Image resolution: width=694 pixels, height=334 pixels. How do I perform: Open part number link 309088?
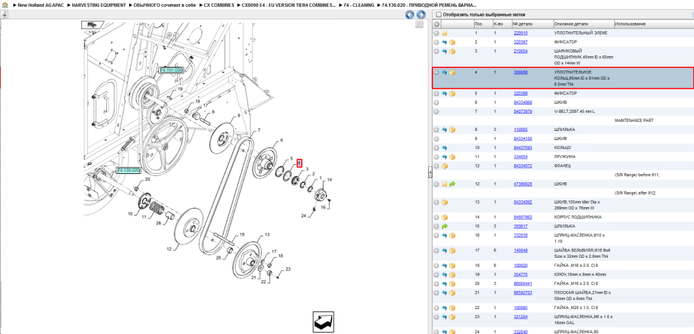pyautogui.click(x=520, y=73)
